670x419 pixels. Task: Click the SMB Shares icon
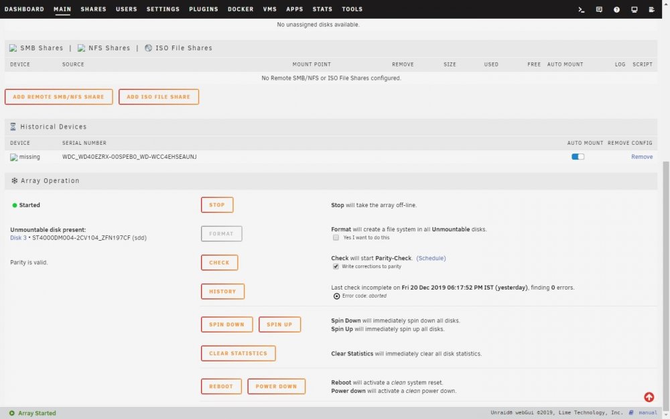13,48
